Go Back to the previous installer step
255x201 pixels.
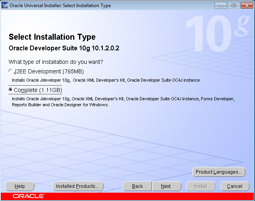pos(137,186)
